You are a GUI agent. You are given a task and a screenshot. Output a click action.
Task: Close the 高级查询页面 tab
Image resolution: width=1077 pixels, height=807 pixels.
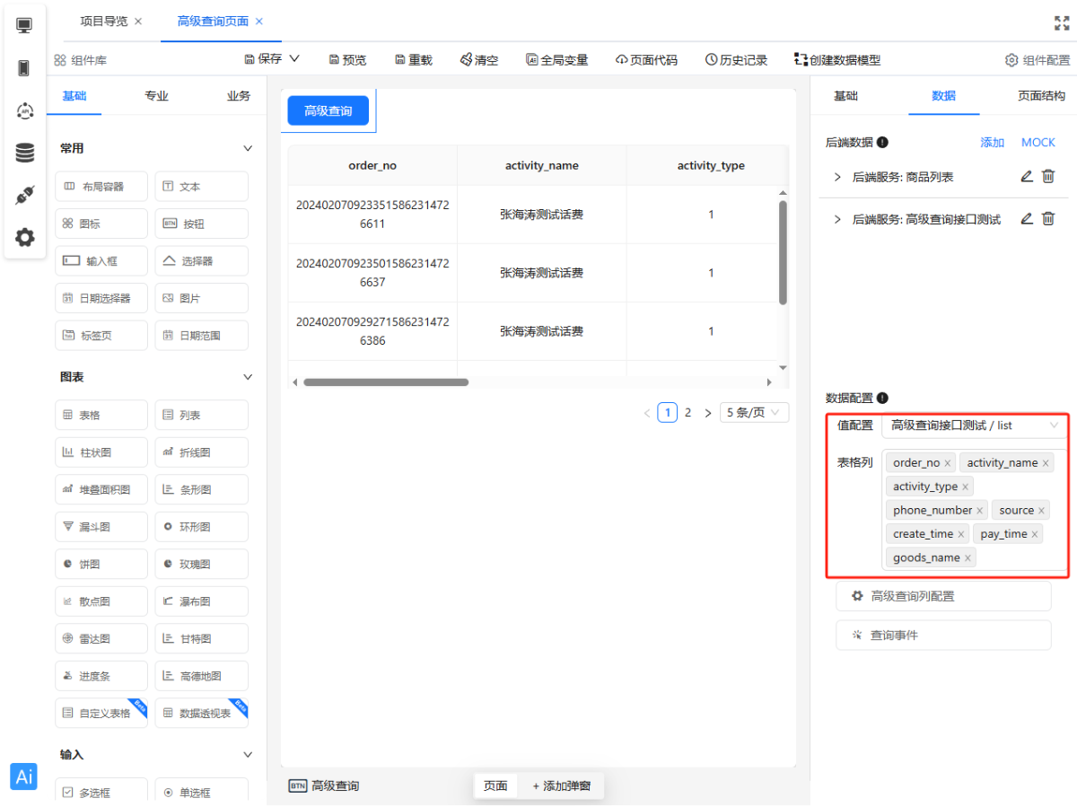[259, 22]
